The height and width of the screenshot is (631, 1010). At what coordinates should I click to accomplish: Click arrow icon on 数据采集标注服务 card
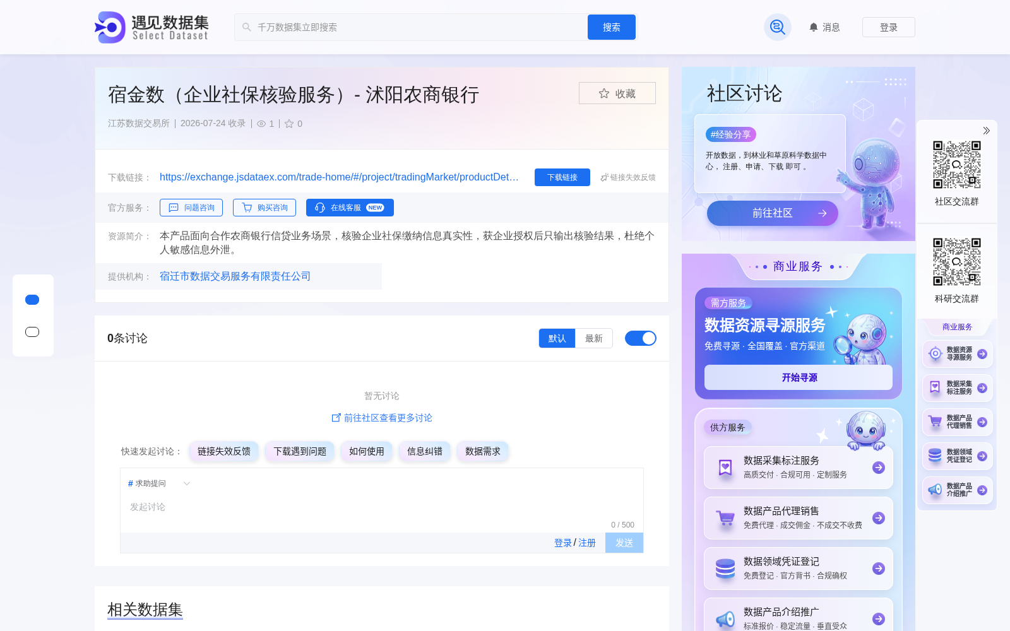879,468
